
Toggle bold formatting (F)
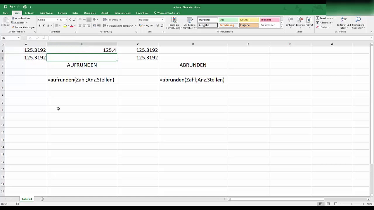[40, 26]
